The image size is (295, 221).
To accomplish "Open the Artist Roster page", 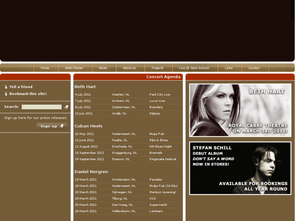I will [x=74, y=68].
